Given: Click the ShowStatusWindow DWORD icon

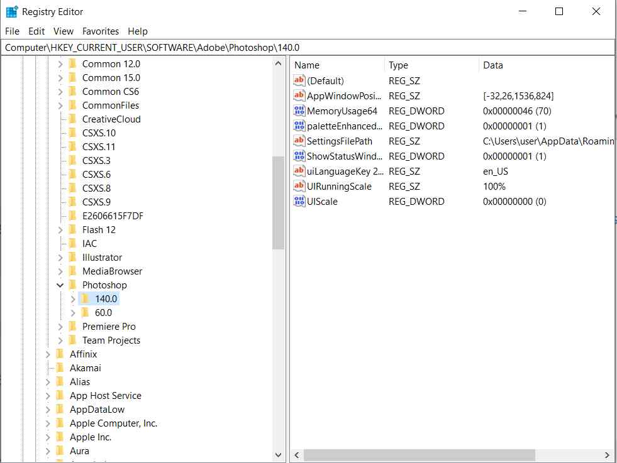Looking at the screenshot, I should pyautogui.click(x=299, y=156).
